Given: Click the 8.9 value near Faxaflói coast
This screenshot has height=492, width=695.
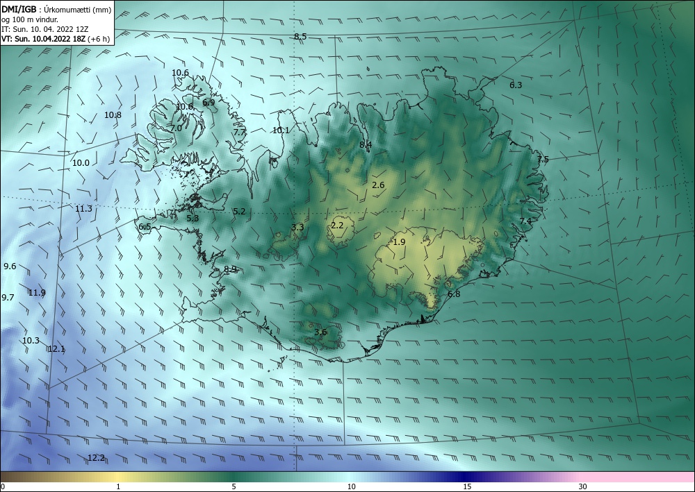Looking at the screenshot, I should [230, 269].
